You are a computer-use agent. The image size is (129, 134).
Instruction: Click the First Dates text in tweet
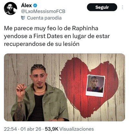coord(48,36)
